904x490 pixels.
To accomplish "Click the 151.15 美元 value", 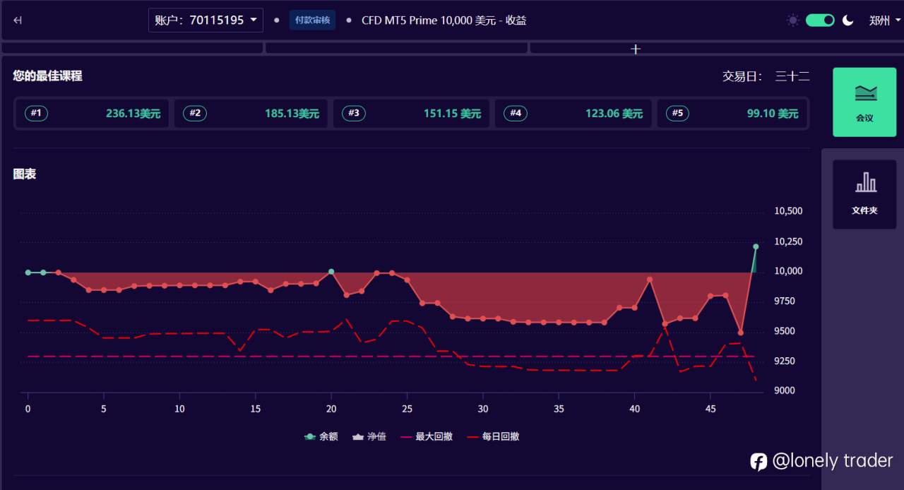I will (x=452, y=114).
